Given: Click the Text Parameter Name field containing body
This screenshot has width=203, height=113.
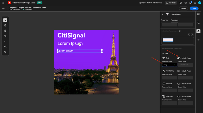Looking at the screenshot, I should click(170, 65).
